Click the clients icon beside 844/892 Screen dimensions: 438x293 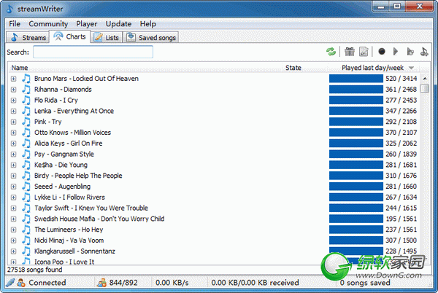coord(101,283)
